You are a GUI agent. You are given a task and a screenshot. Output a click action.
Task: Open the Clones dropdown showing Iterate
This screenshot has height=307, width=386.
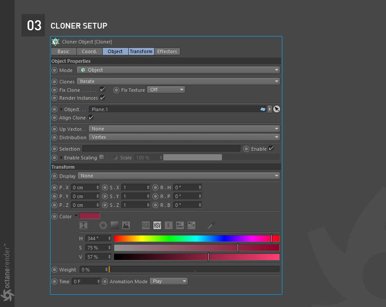pos(178,81)
